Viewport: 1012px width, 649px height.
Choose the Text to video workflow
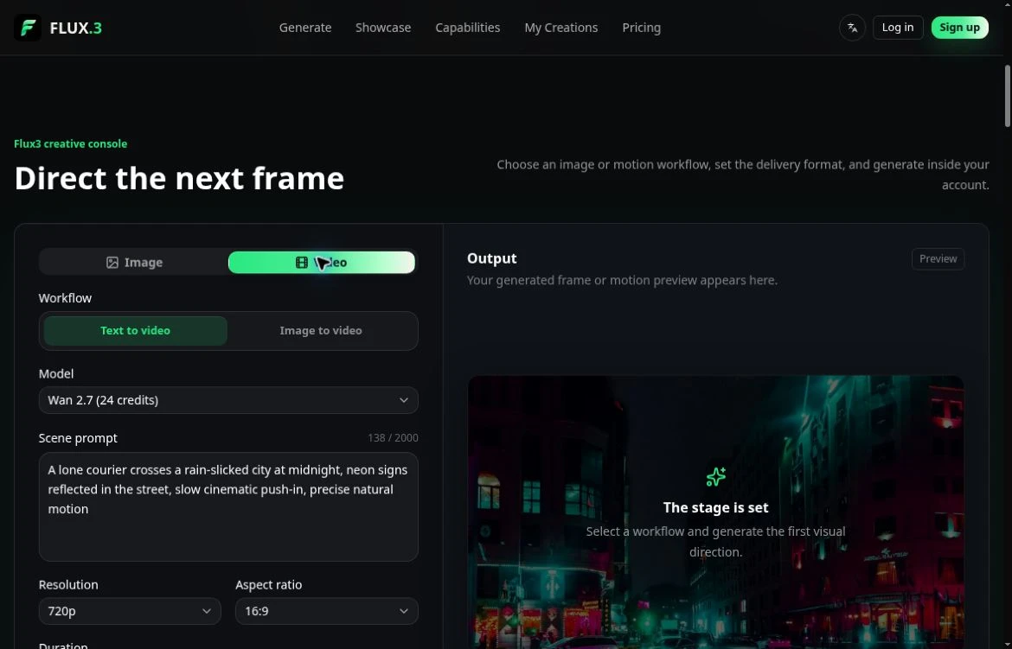(x=136, y=330)
